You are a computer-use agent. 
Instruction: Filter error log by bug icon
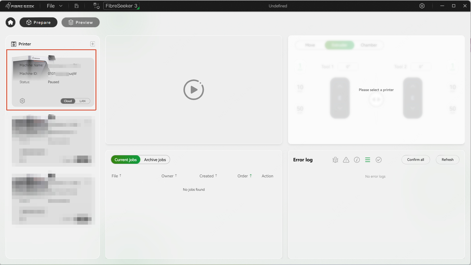pos(335,160)
